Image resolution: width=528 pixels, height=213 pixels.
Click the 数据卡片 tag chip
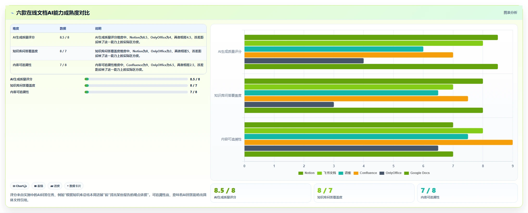[74, 186]
